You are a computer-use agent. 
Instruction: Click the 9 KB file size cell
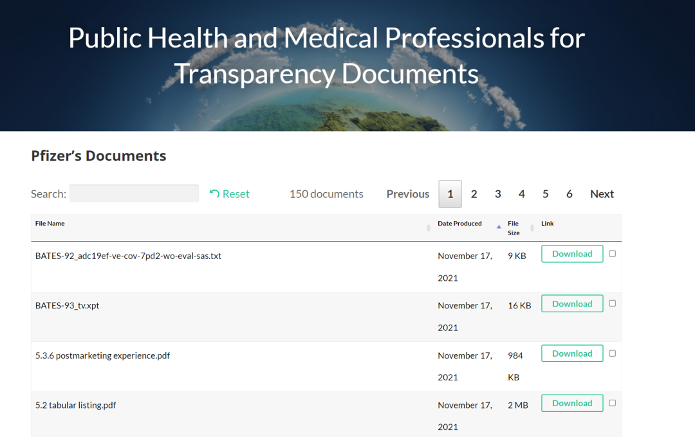click(x=517, y=256)
